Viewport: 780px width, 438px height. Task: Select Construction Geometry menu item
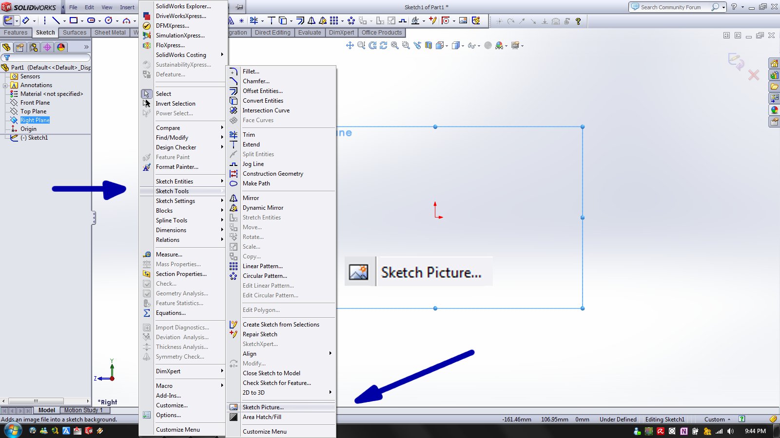click(x=273, y=174)
